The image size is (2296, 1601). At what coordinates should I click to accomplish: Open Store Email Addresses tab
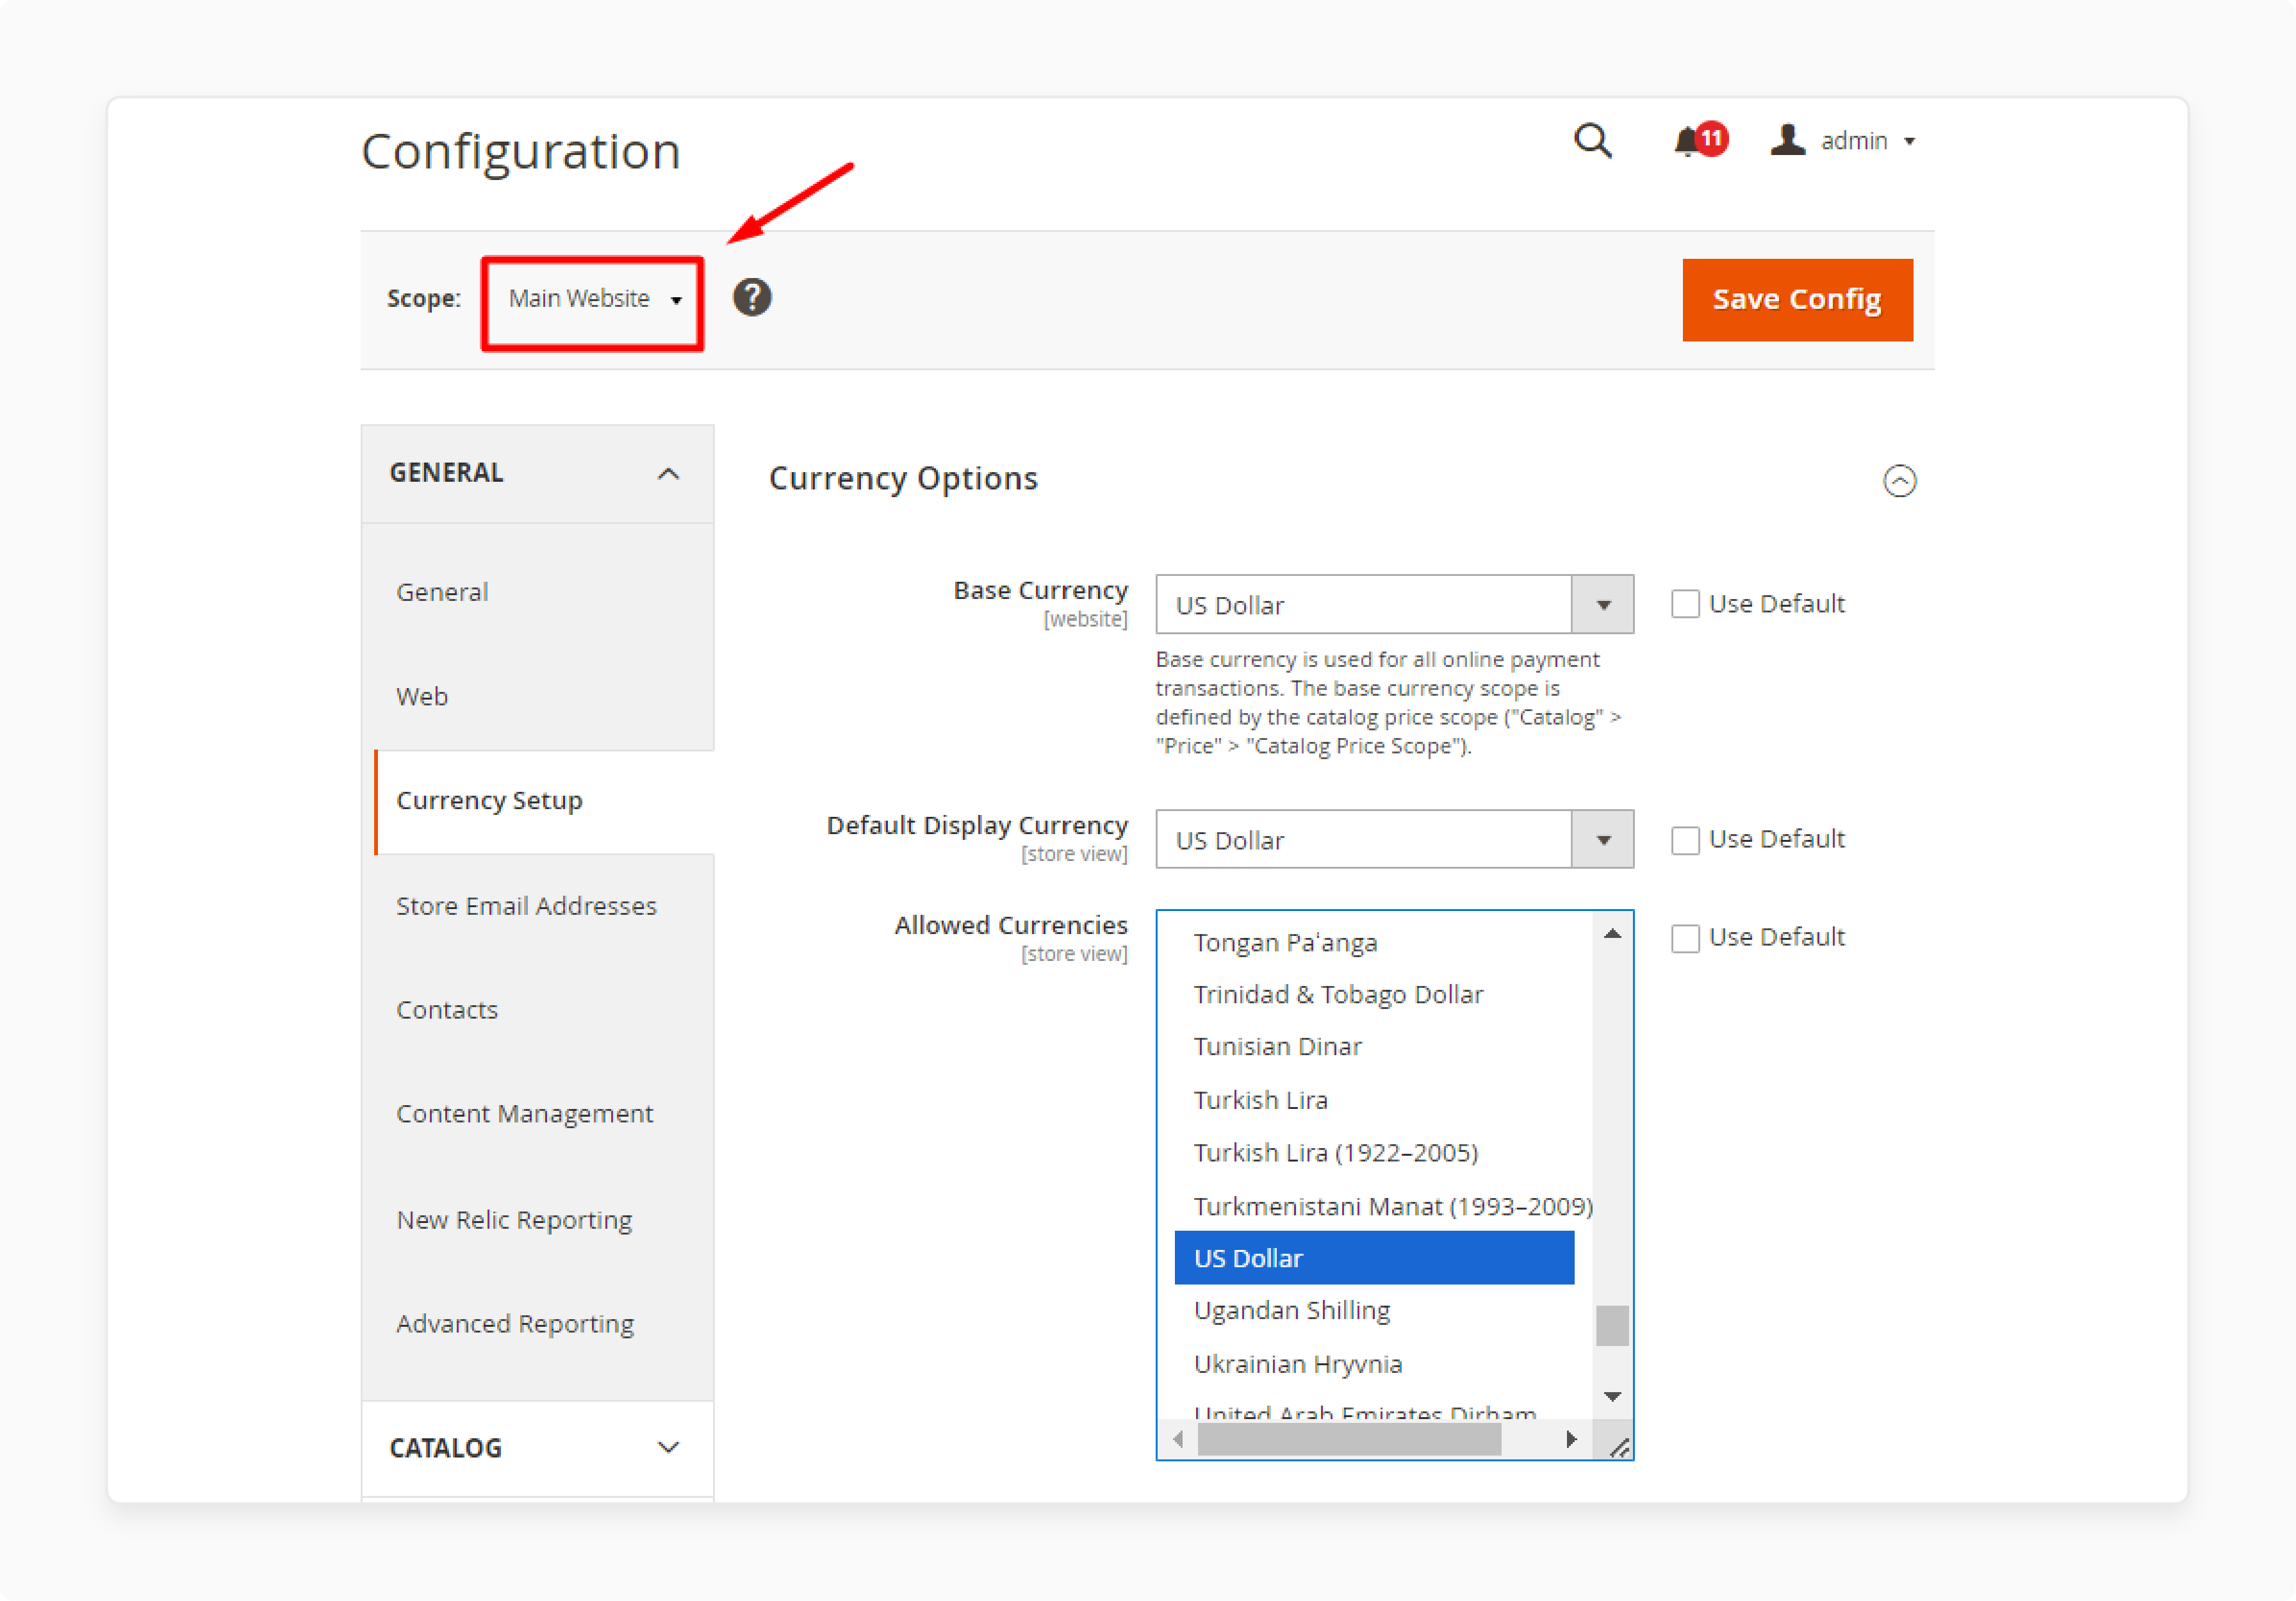pos(526,905)
